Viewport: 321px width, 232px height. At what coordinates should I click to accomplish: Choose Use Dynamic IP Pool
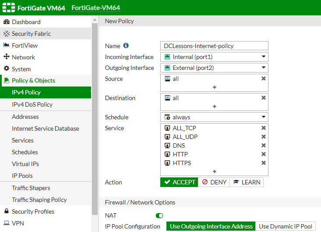pos(286,226)
